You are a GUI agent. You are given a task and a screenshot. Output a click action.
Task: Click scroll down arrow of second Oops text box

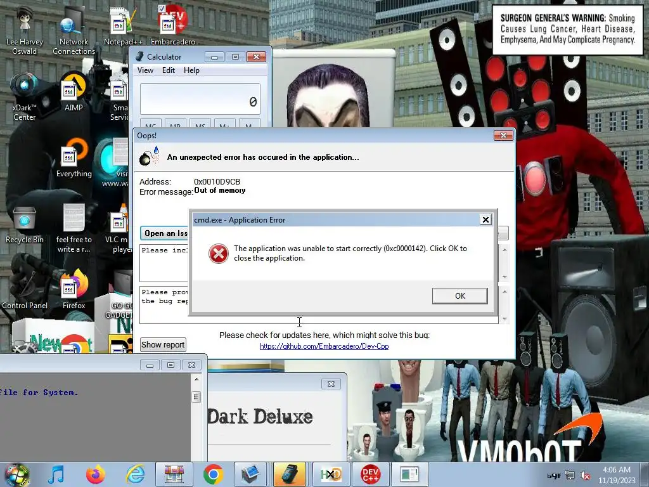[x=504, y=319]
